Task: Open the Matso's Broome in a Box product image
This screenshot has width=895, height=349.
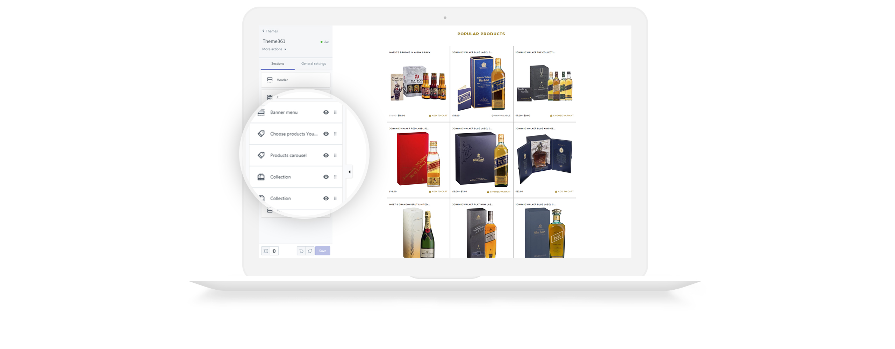Action: point(418,83)
